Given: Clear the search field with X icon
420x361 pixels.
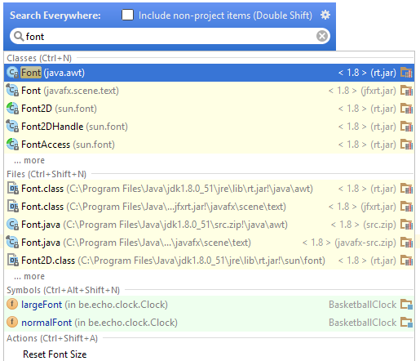Looking at the screenshot, I should pyautogui.click(x=322, y=36).
